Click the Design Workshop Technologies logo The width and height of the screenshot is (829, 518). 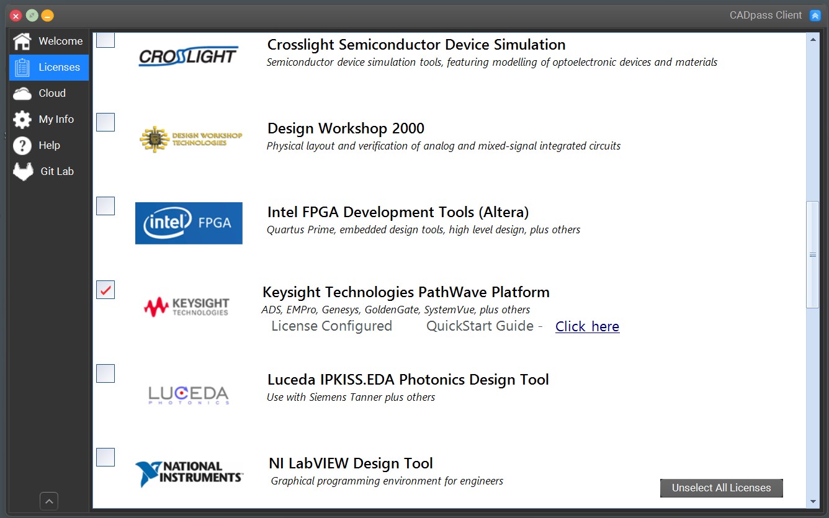tap(190, 139)
